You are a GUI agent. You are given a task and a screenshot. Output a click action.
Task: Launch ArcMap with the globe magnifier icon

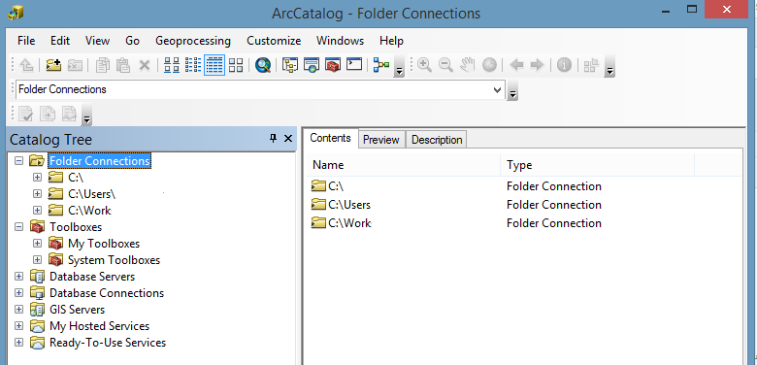click(263, 65)
